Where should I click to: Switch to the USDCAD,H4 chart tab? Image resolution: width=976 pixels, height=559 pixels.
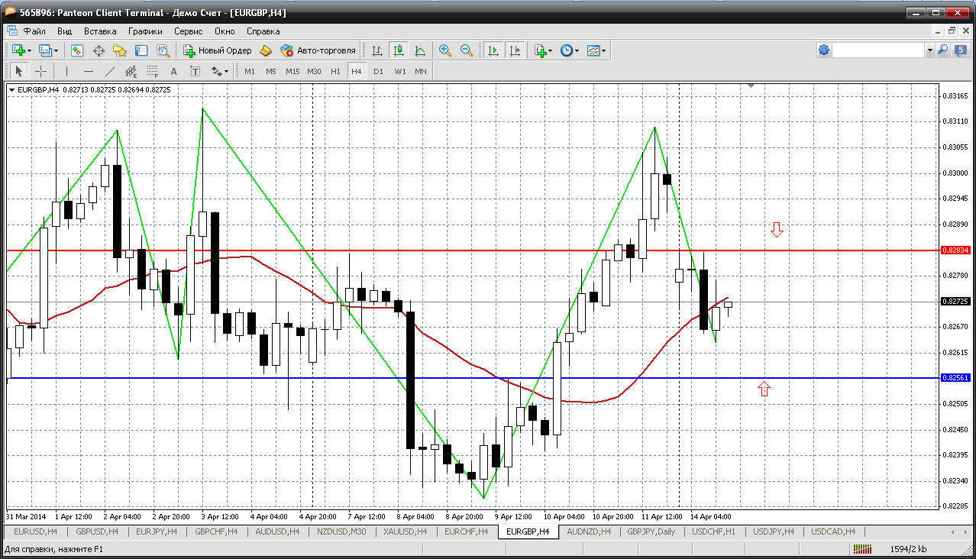click(833, 532)
